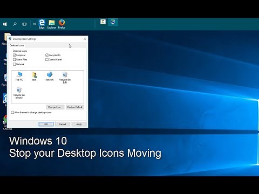The height and width of the screenshot is (194, 259).
Task: Close the Desktop Icon Settings dialog
Action: point(85,39)
